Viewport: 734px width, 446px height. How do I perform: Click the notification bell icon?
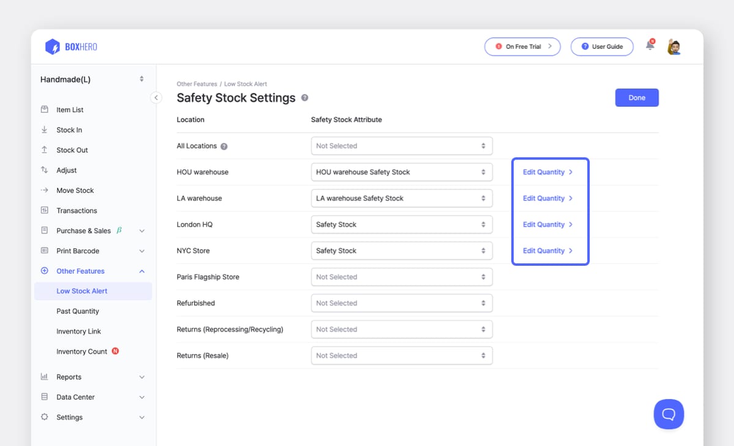(649, 46)
